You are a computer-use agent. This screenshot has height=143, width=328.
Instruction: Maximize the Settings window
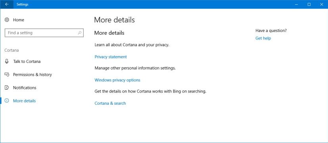point(309,4)
